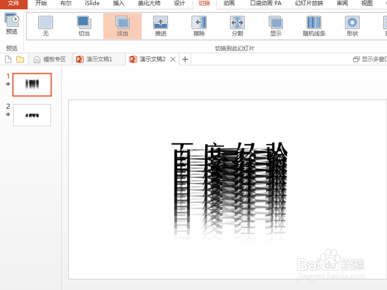Add a new document tab with plus
Image resolution: width=387 pixels, height=290 pixels.
[x=185, y=59]
